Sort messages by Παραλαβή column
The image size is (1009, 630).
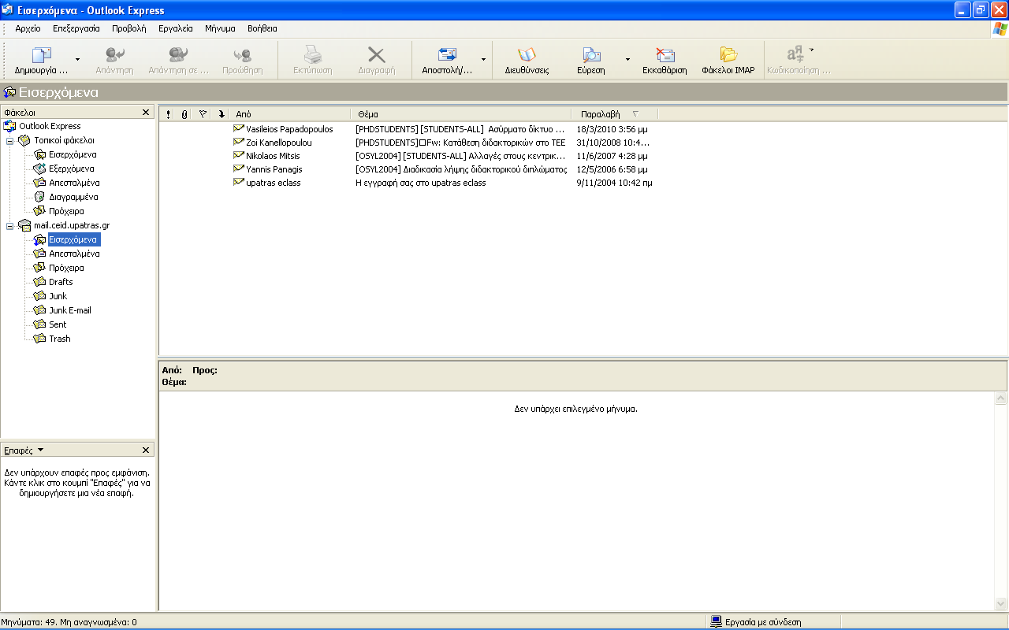click(x=615, y=114)
